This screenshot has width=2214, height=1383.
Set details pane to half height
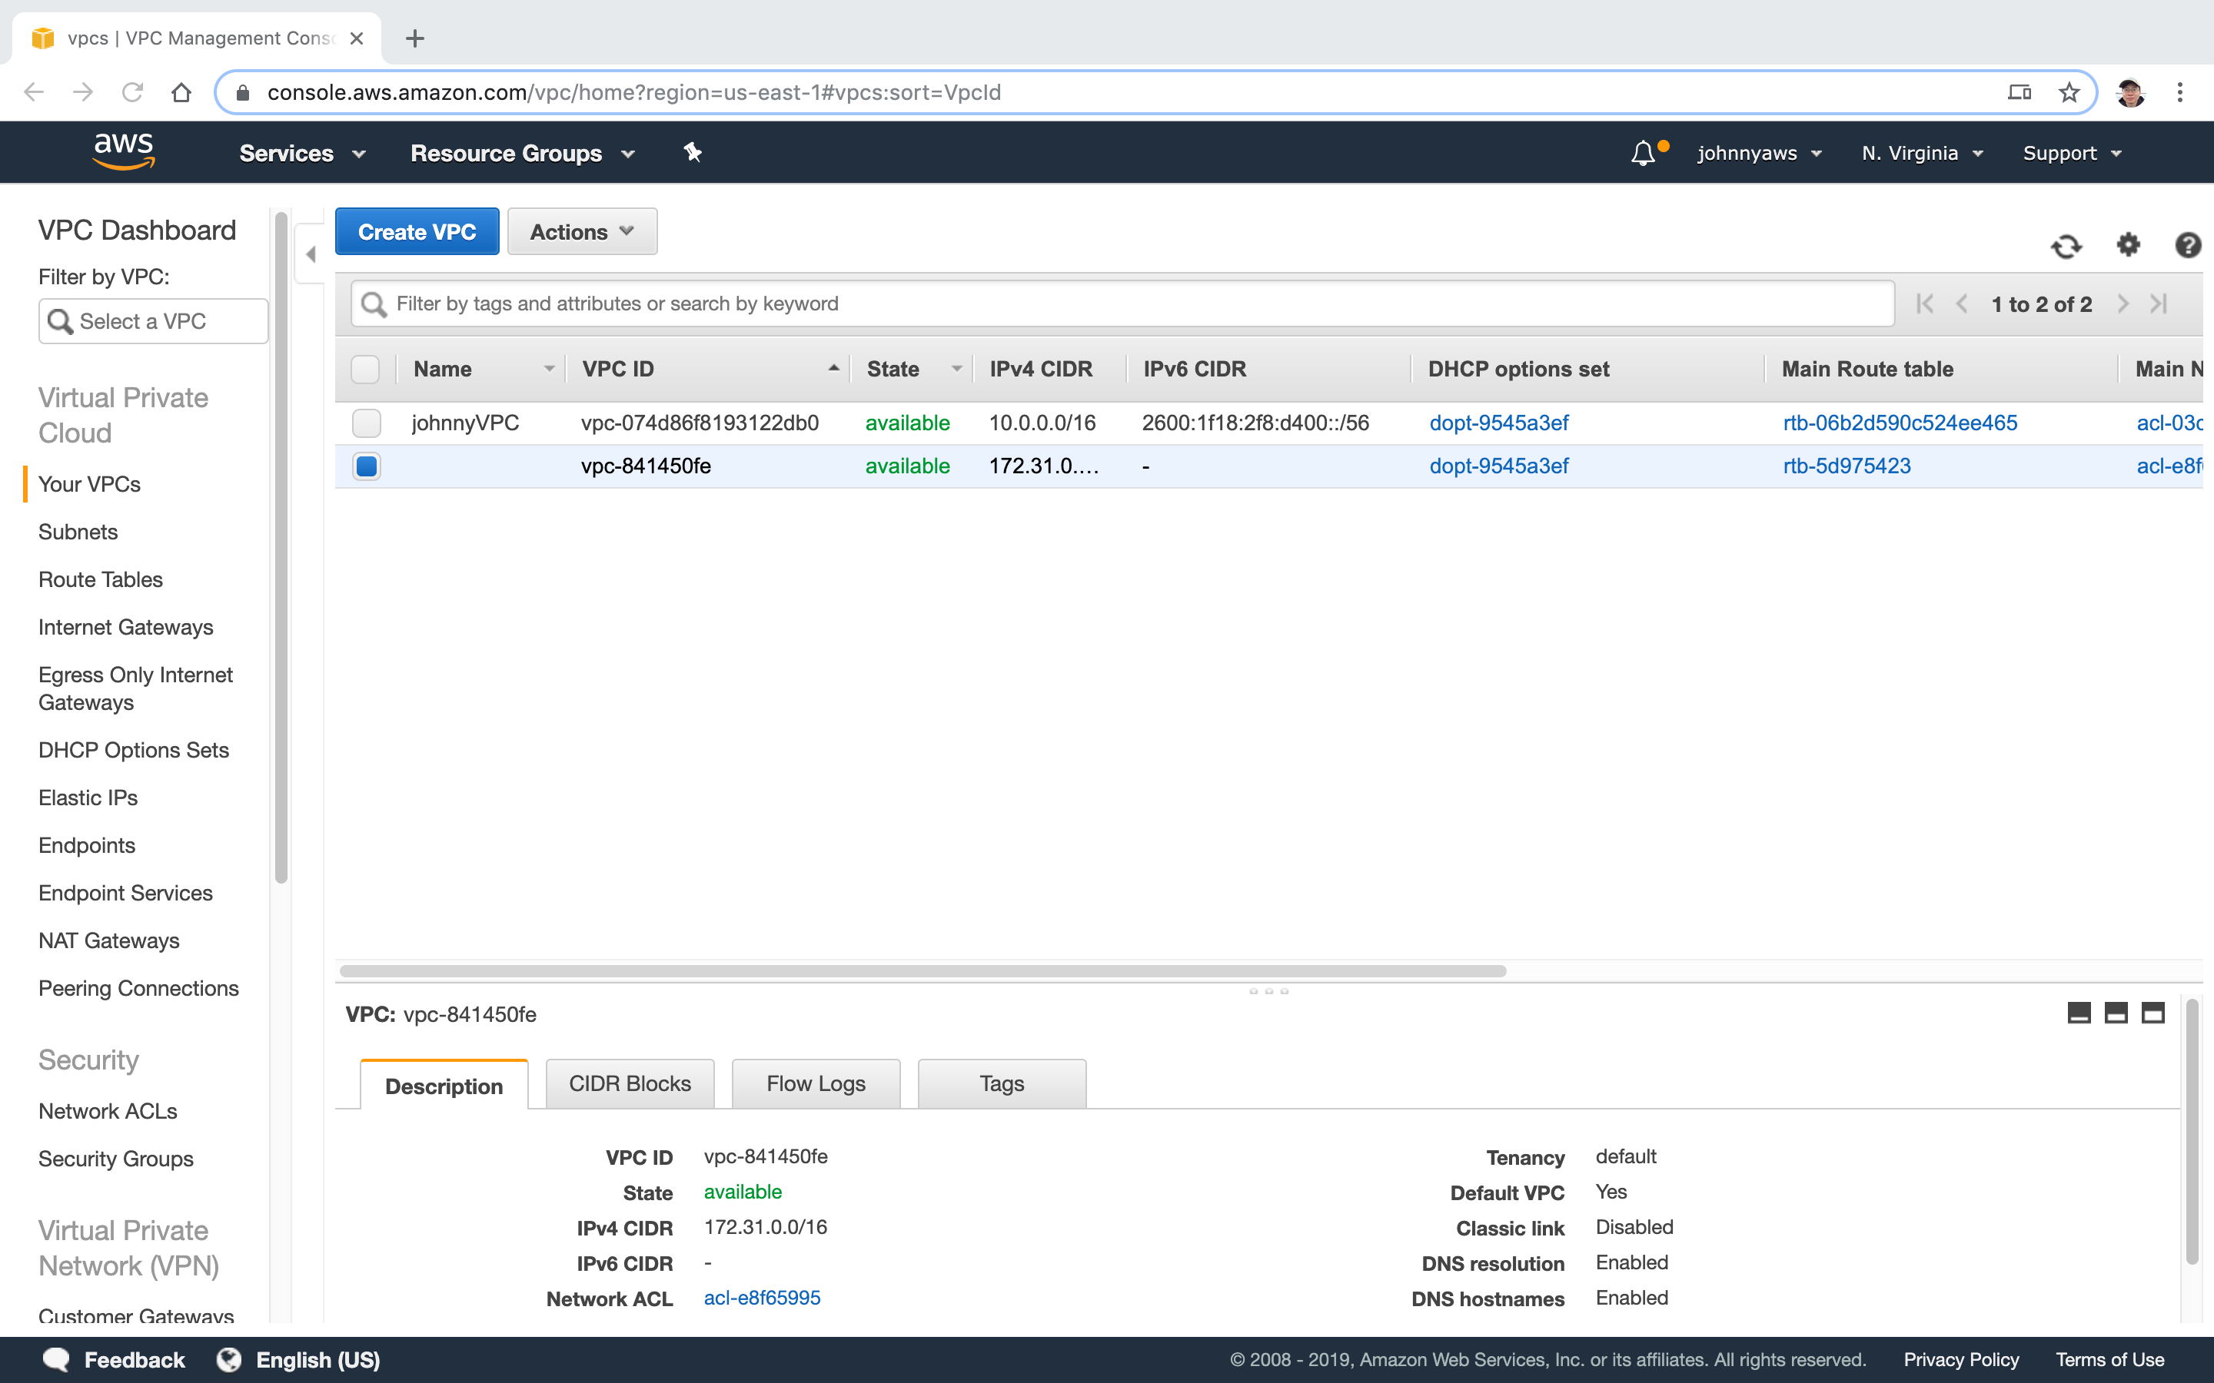(2115, 1013)
